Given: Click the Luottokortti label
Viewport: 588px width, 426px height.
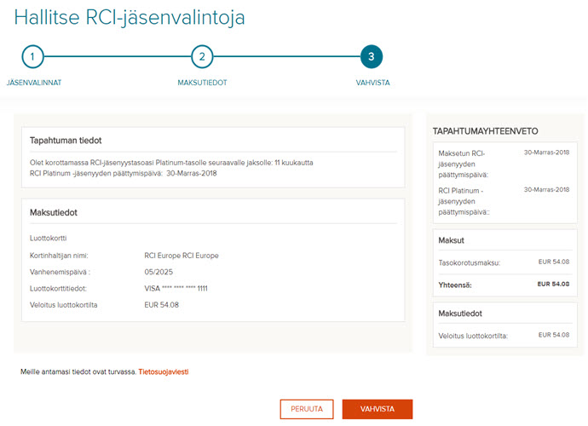Looking at the screenshot, I should pos(49,238).
